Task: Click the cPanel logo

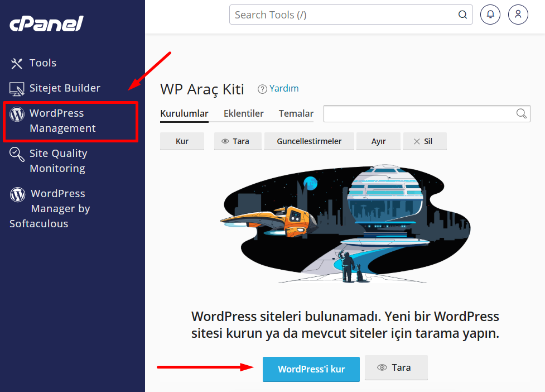Action: tap(46, 23)
